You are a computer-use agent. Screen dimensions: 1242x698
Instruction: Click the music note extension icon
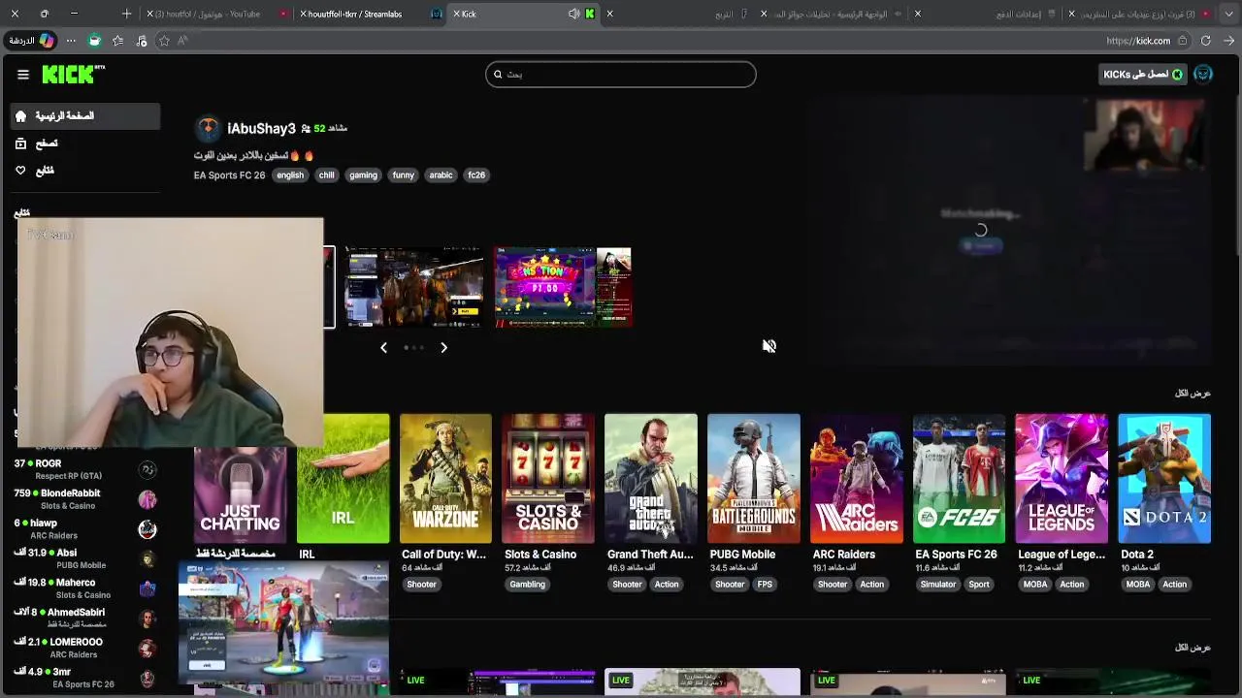point(142,41)
